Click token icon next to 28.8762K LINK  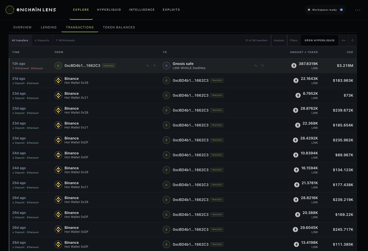296,110
